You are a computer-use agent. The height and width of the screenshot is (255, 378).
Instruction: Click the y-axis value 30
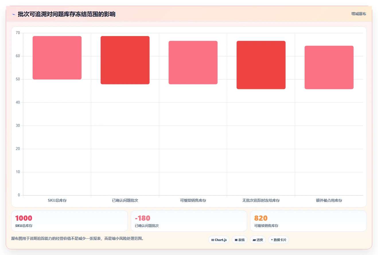click(18, 126)
